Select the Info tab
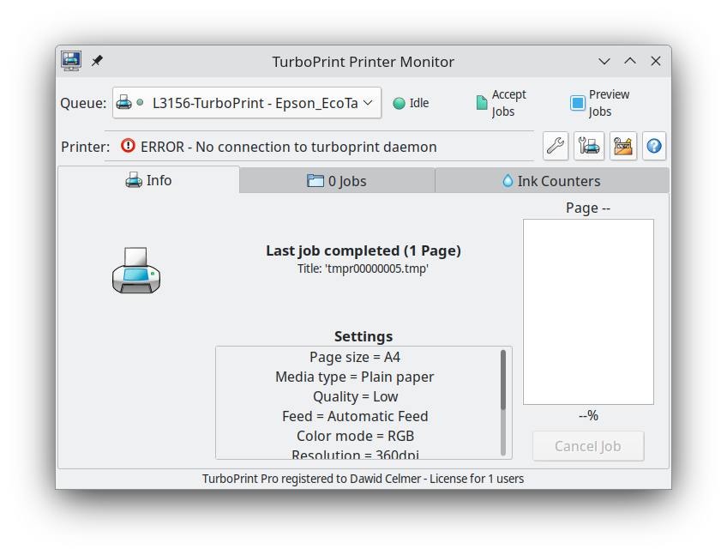Viewport: 727px width, 555px height. pos(149,180)
